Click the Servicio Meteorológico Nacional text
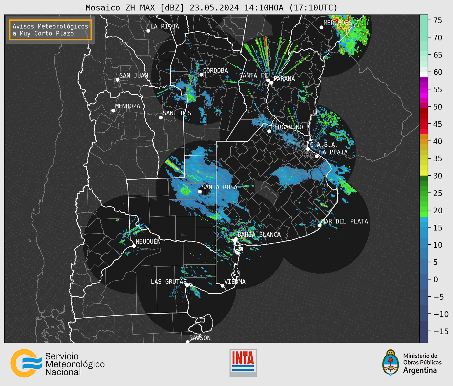Viewport: 453px width, 386px height. coord(75,364)
